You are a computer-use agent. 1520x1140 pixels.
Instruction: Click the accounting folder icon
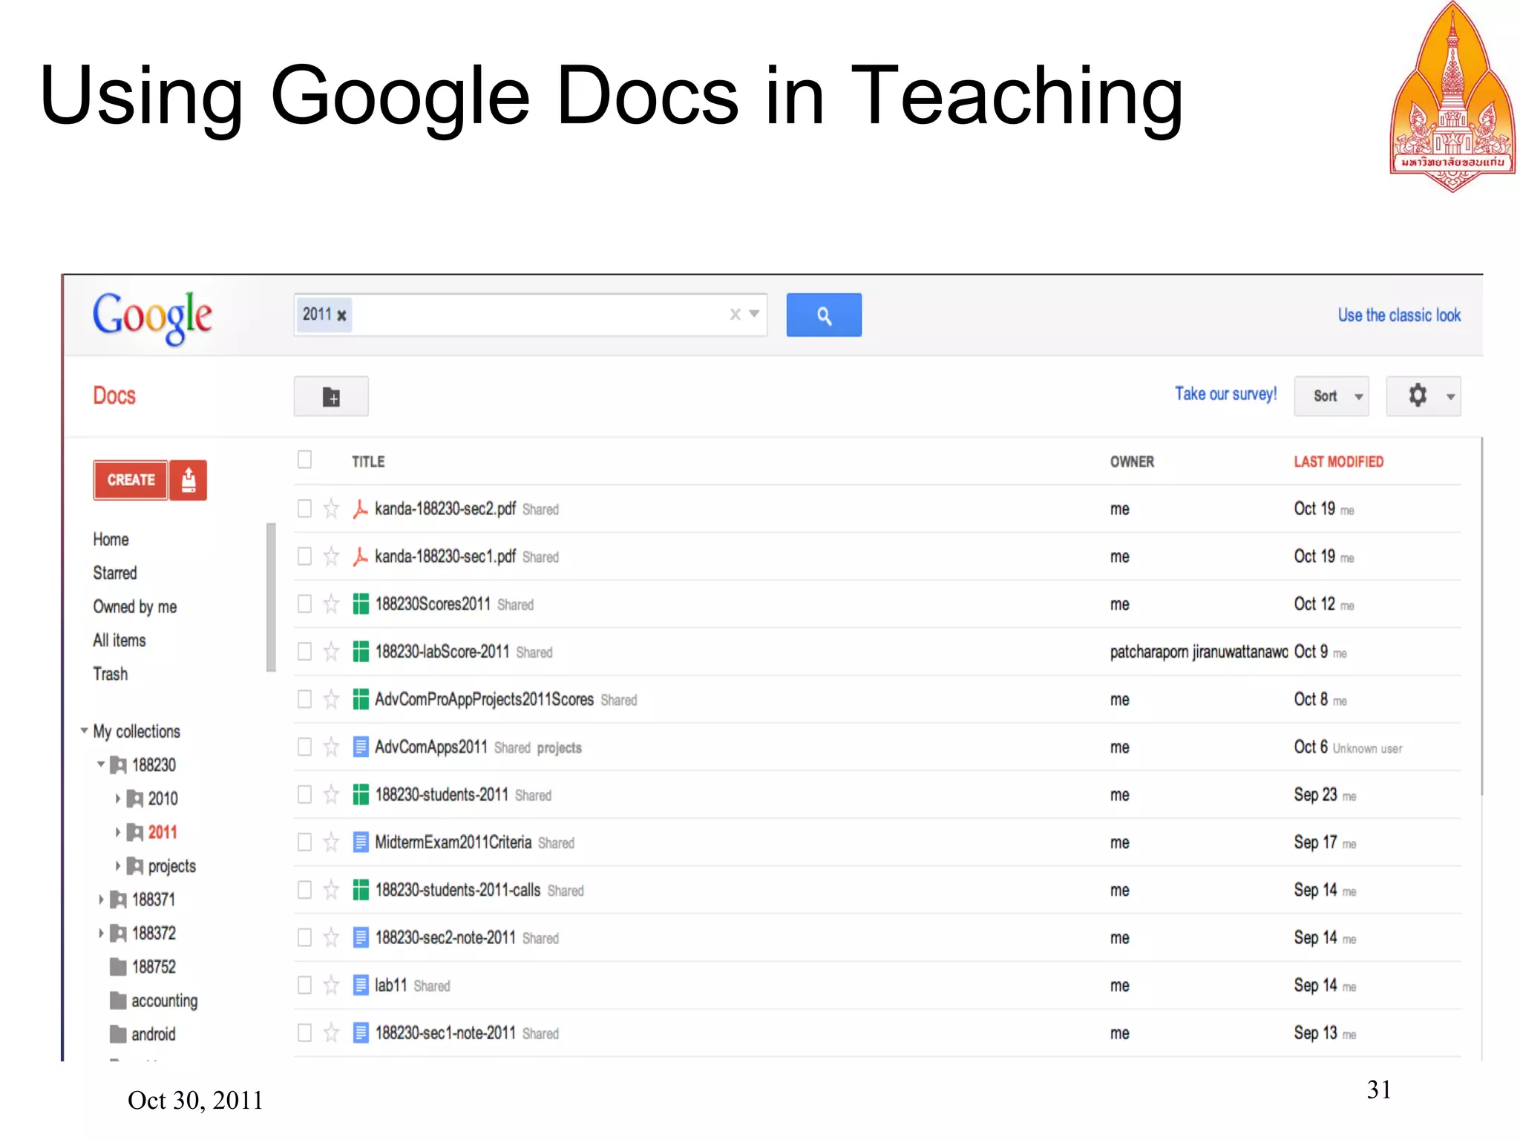[118, 1000]
